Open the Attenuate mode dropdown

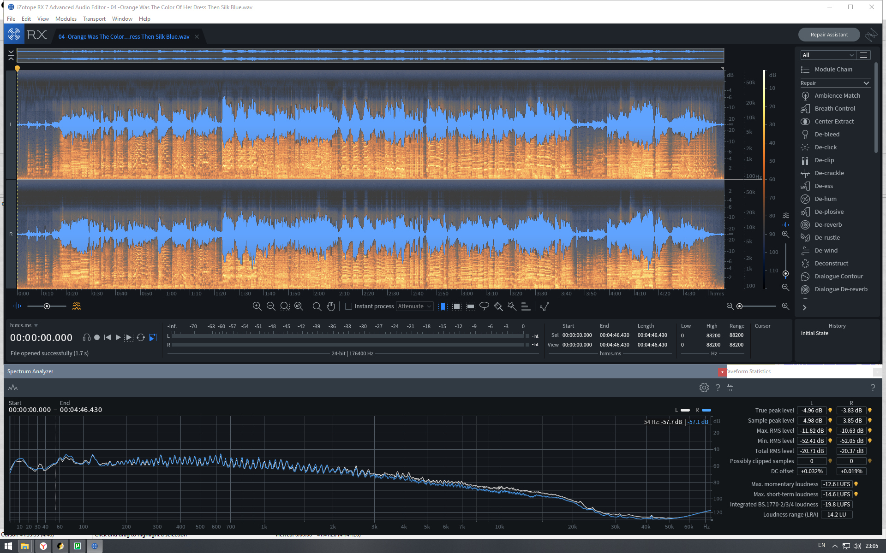414,306
